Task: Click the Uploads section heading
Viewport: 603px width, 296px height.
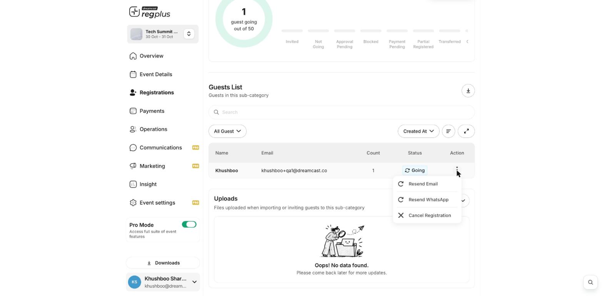Action: pos(226,199)
